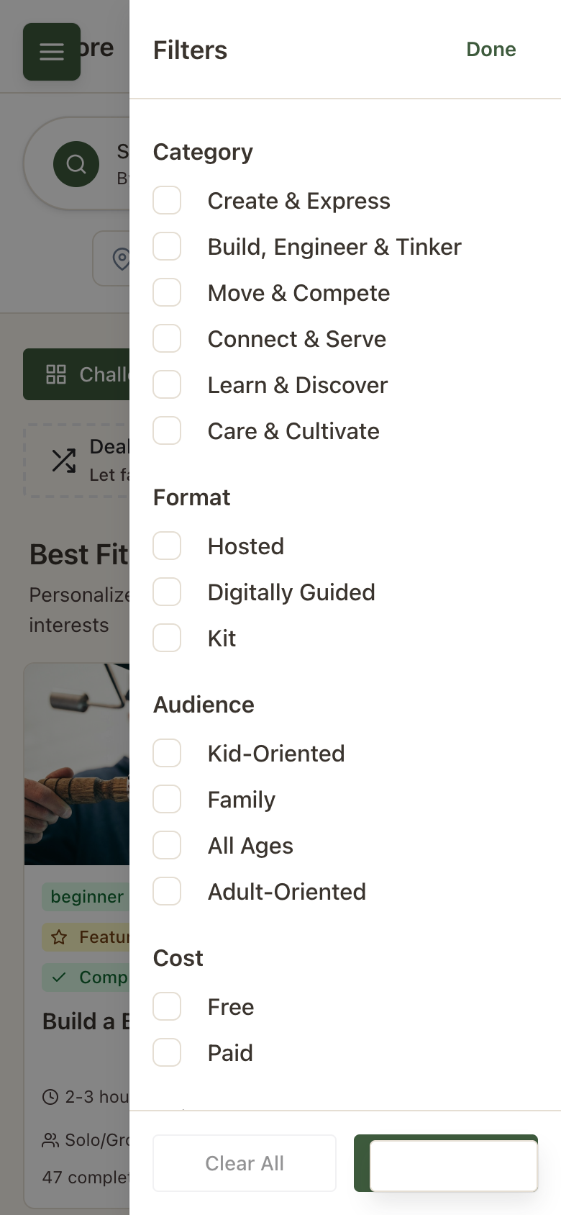
Task: Click the search magnifier icon
Action: [x=76, y=164]
